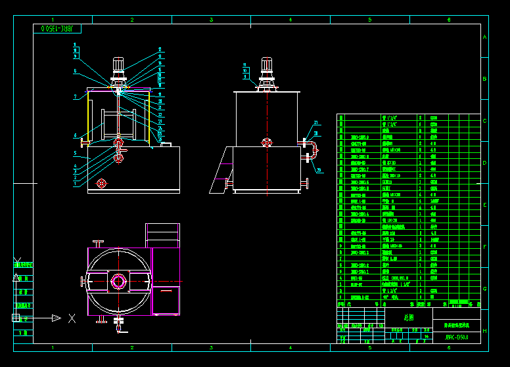Screen dimensions: 510x367
Task: Click zone letter B on right border
Action: [484, 79]
